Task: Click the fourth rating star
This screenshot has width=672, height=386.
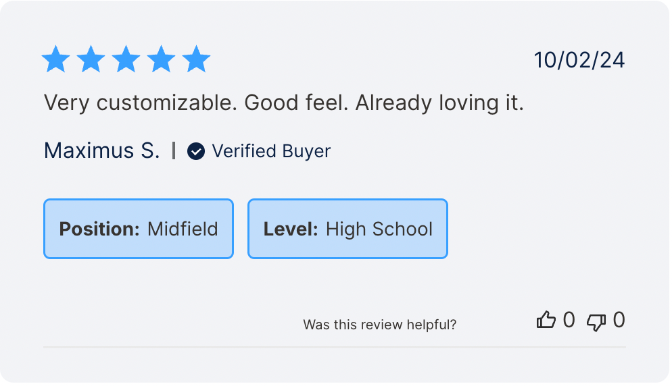Action: [161, 60]
